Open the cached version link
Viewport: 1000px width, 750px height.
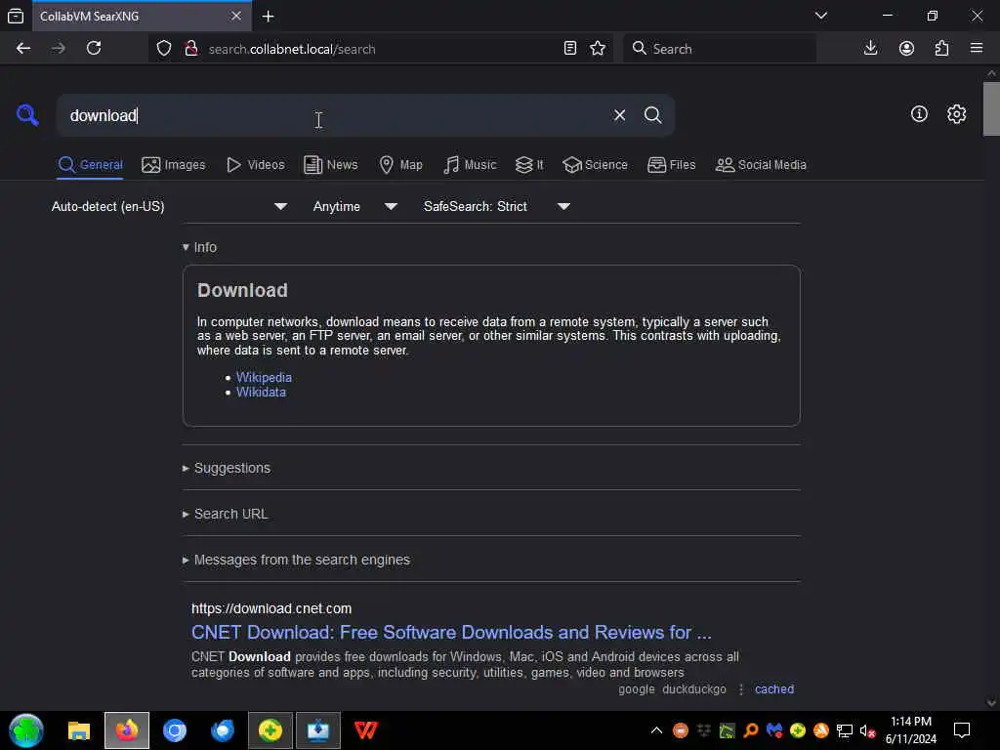[x=774, y=689]
